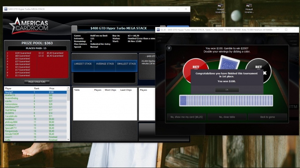
Task: Click player list scrollbar down arrow
Action: 68,139
